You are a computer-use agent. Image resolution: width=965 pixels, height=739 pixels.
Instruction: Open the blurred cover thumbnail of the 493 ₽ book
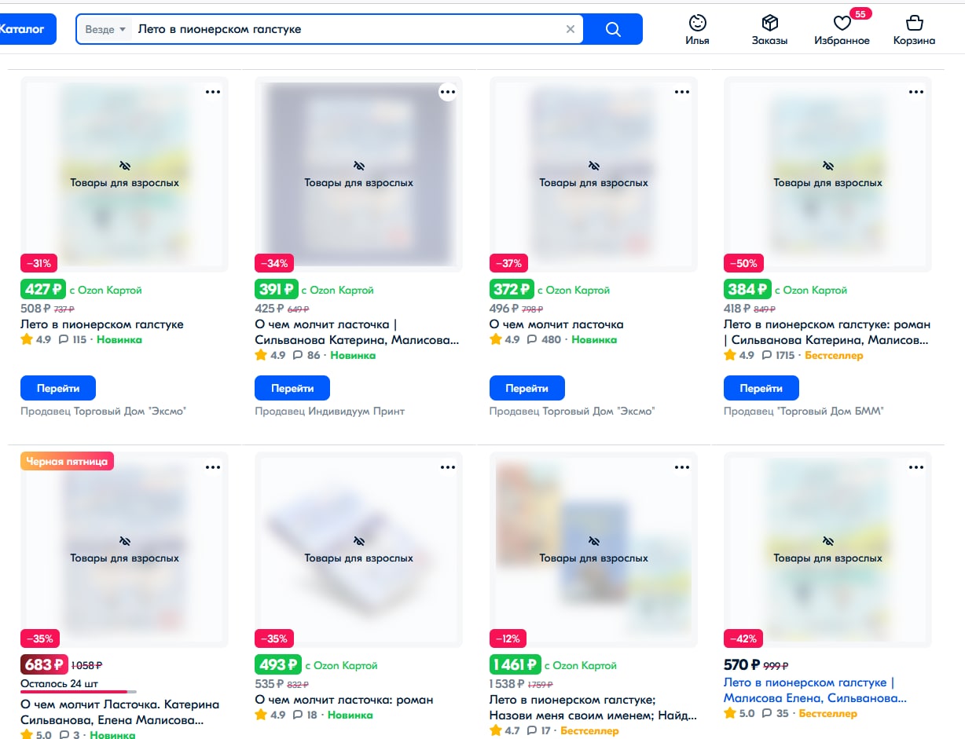[358, 550]
